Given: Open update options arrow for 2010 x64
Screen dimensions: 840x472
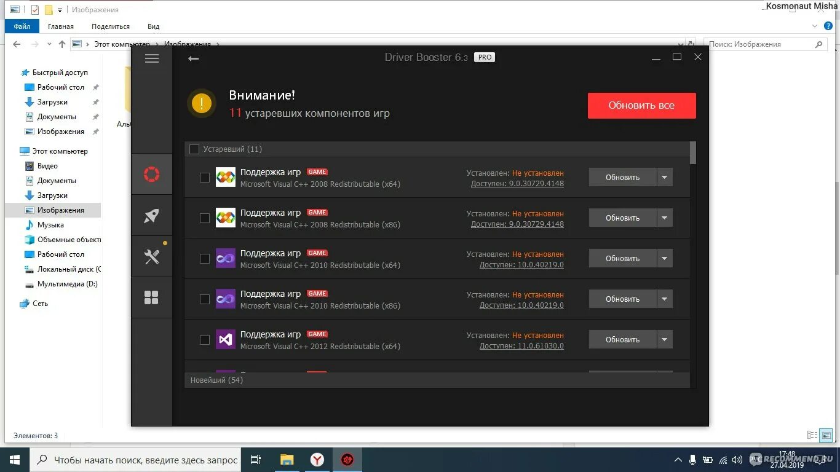Looking at the screenshot, I should pyautogui.click(x=665, y=258).
